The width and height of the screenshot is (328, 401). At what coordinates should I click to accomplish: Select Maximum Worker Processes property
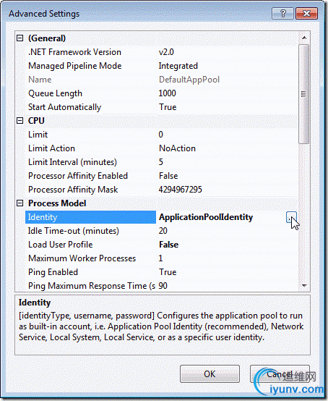point(162,258)
